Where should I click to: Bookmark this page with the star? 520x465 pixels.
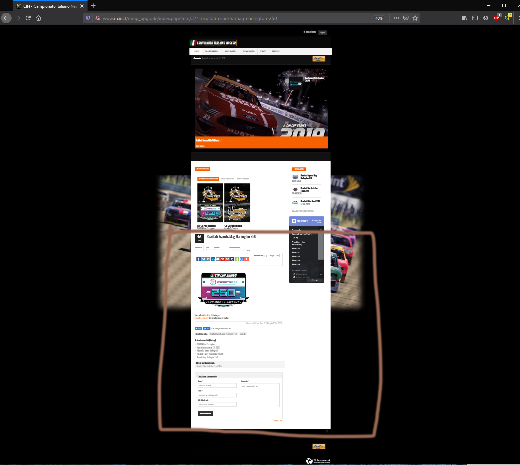point(415,18)
